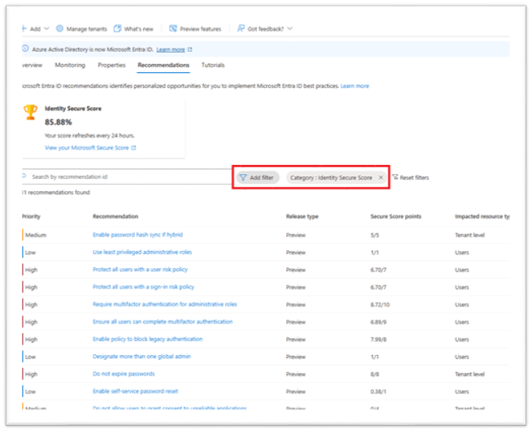Viewport: 532px width, 434px height.
Task: Expand the Add dropdown chevron
Action: pyautogui.click(x=47, y=28)
